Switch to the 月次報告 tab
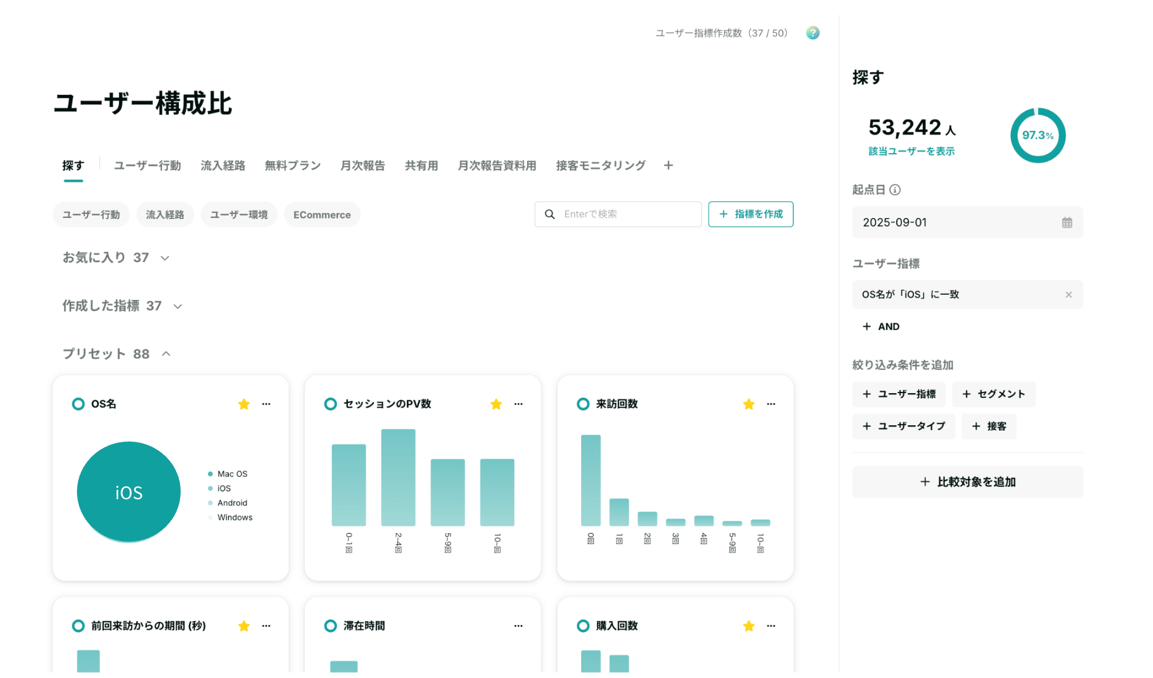The image size is (1153, 678). coord(363,165)
